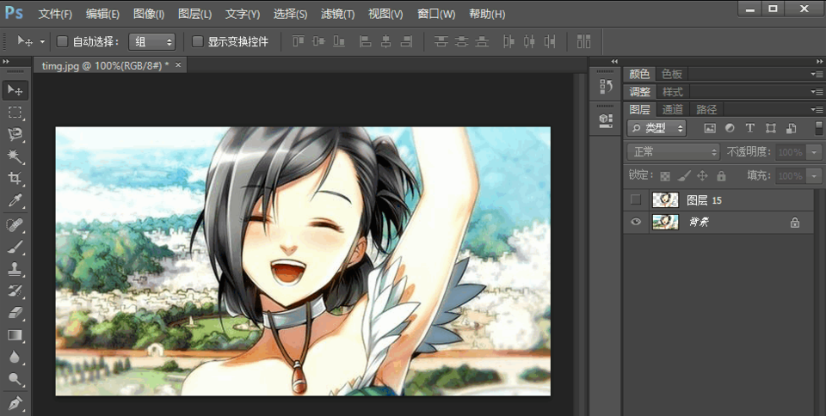Show 图层 15 using its visibility box
Viewport: 826px width, 416px height.
pyautogui.click(x=636, y=200)
